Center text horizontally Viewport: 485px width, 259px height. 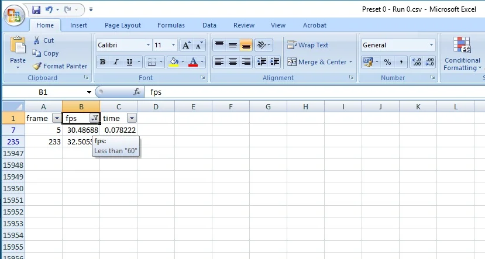pyautogui.click(x=233, y=62)
